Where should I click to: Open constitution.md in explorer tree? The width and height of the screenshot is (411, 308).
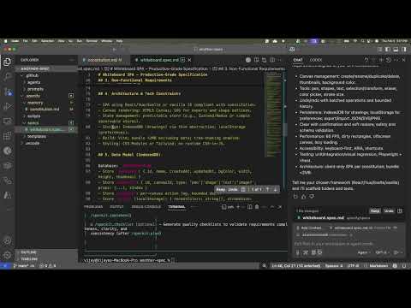45,110
